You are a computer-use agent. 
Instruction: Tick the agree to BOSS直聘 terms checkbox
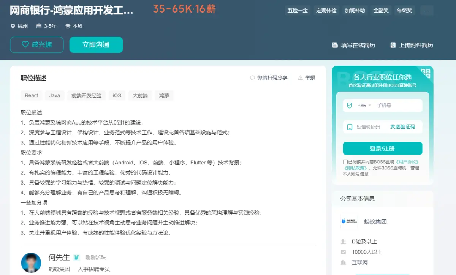point(345,162)
